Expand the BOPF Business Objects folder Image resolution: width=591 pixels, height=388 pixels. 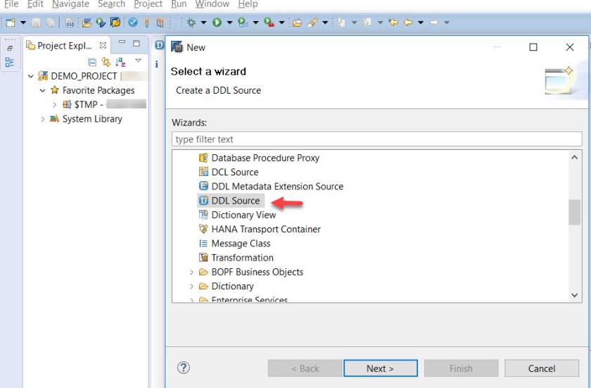pyautogui.click(x=191, y=272)
